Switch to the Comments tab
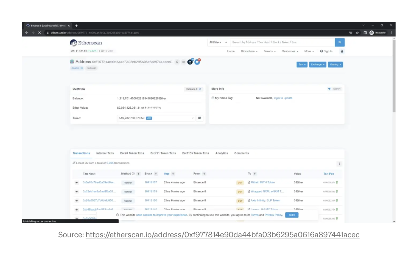 pos(242,153)
